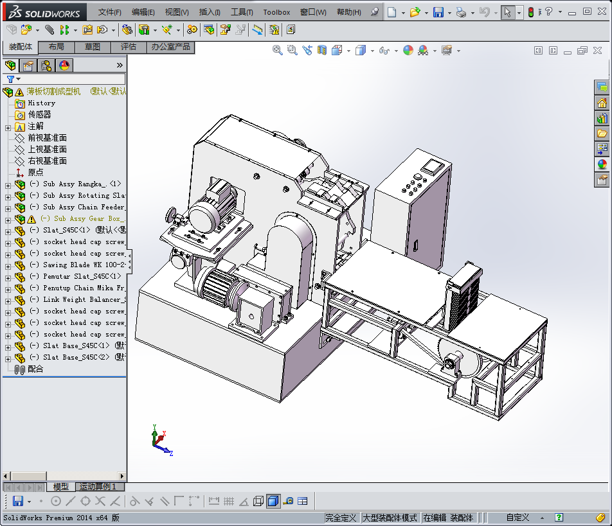This screenshot has width=612, height=526.
Task: Switch to the 评估 tab
Action: click(129, 47)
